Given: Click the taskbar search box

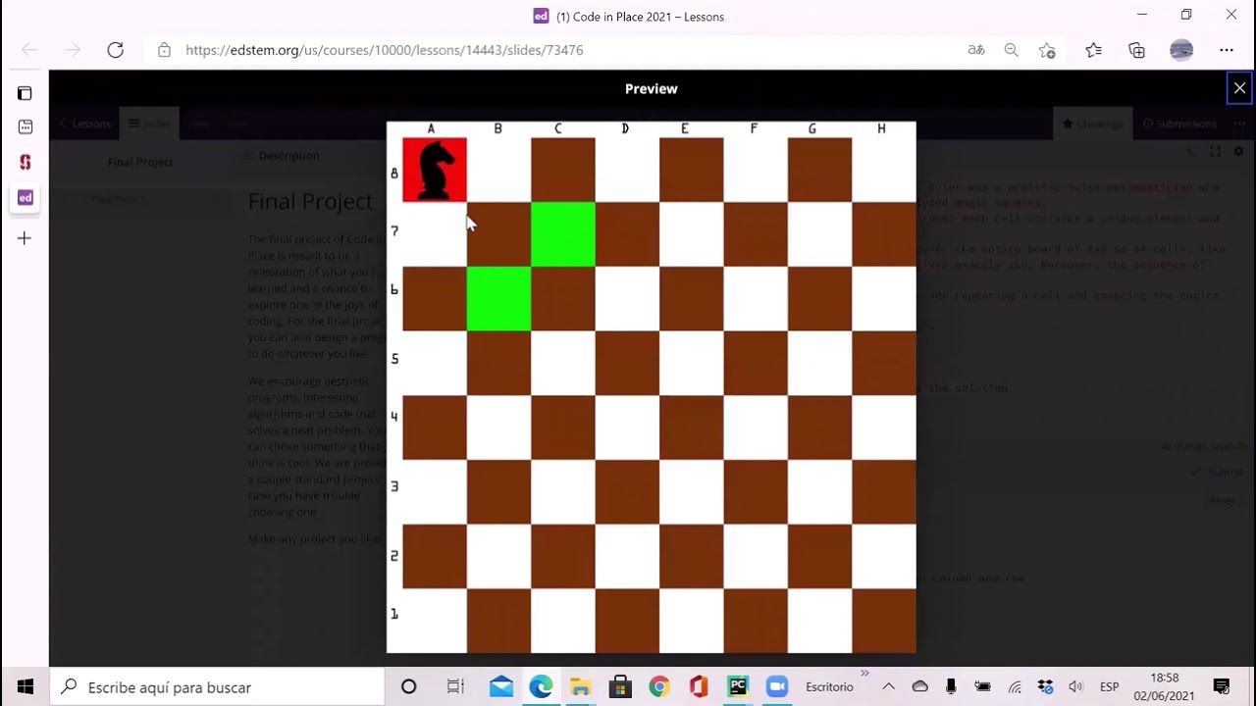Looking at the screenshot, I should tap(216, 686).
